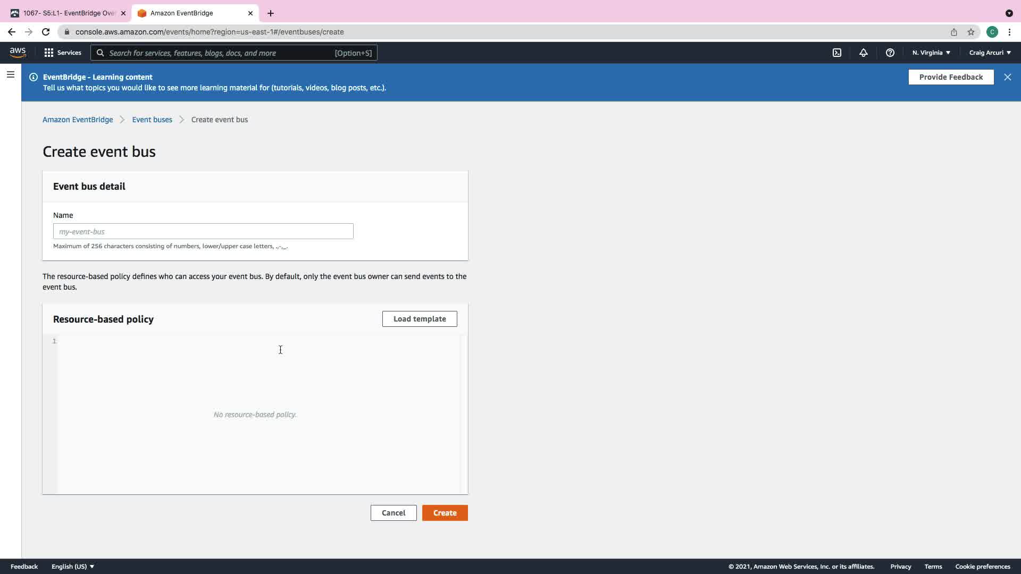This screenshot has width=1021, height=574.
Task: Open the side navigation hamburger menu
Action: [x=11, y=74]
